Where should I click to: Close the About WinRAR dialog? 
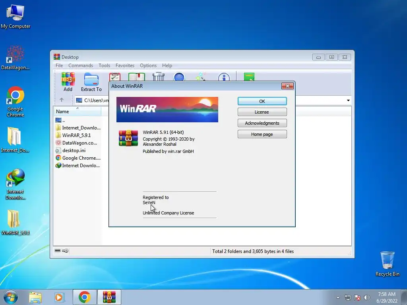click(287, 86)
